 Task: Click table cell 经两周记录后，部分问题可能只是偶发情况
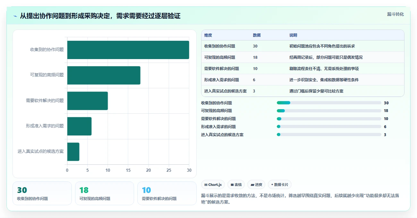pyautogui.click(x=326, y=57)
